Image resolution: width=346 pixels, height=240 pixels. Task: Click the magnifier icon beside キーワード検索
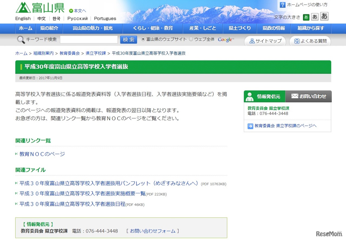pos(21,39)
